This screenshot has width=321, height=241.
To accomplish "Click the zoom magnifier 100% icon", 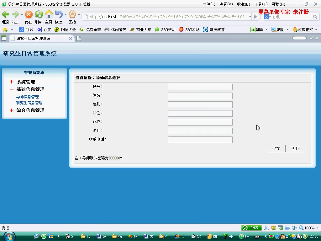I will point(301,228).
